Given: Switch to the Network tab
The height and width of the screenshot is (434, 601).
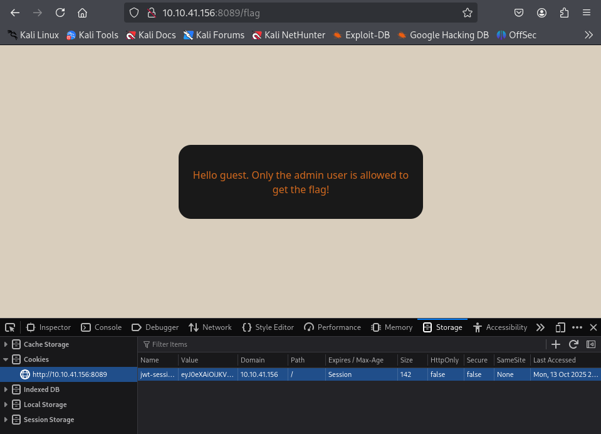Looking at the screenshot, I should [210, 327].
